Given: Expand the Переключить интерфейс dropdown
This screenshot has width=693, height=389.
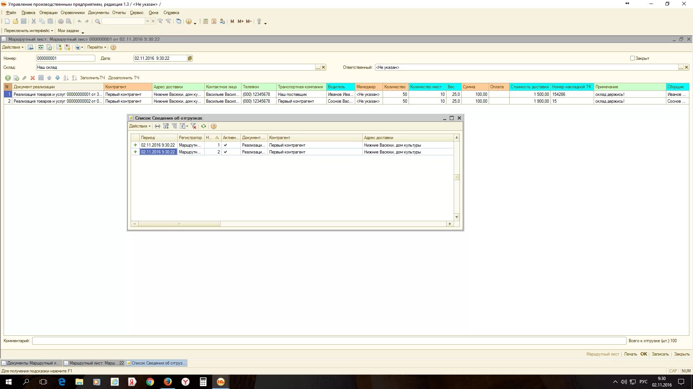Looking at the screenshot, I should pyautogui.click(x=29, y=31).
